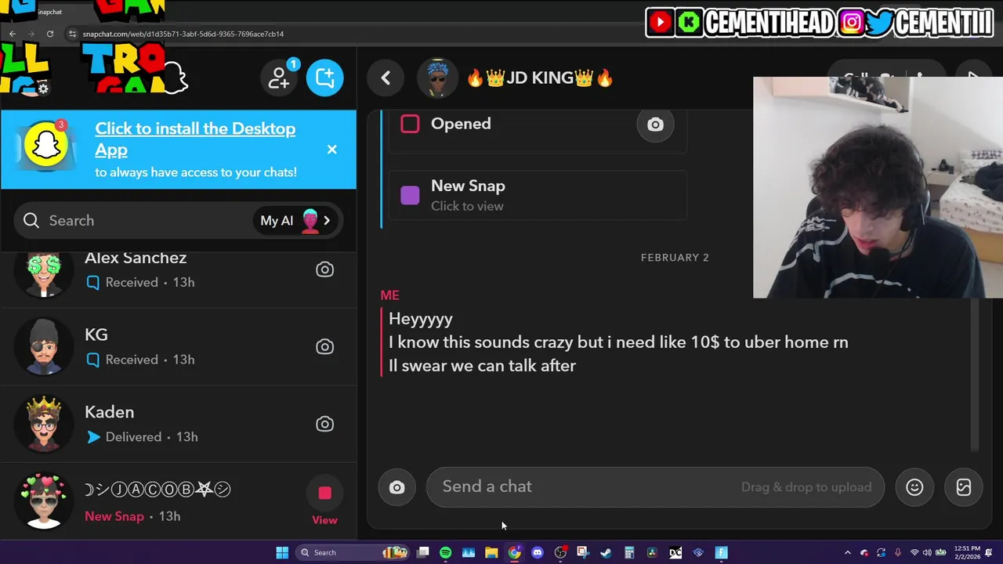Click the snapchat.com address bar URL
1003x564 pixels.
pyautogui.click(x=183, y=34)
